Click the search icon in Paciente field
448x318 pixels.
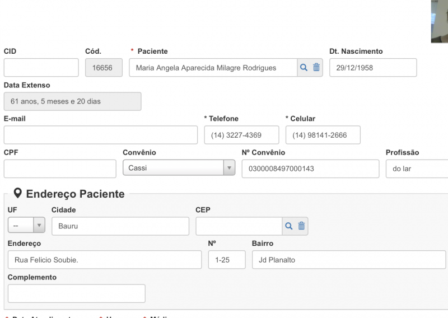point(304,68)
